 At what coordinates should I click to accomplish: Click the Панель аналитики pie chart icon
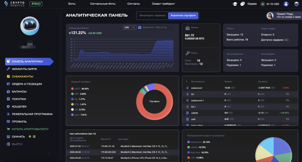tap(8, 61)
